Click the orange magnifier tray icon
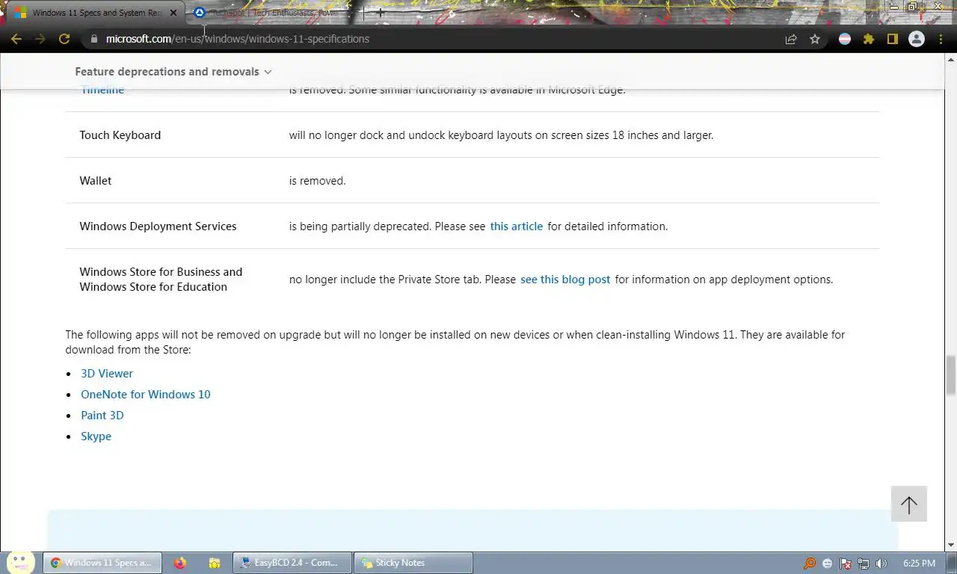Image resolution: width=957 pixels, height=574 pixels. point(810,564)
